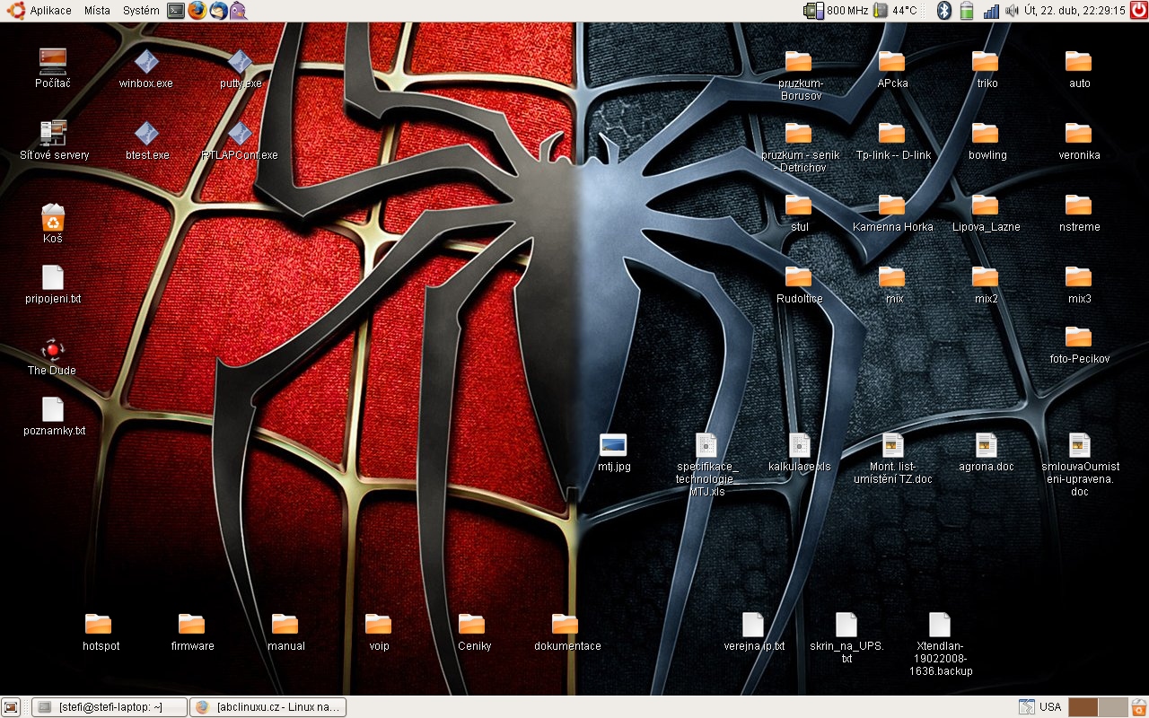
Task: Select Xtendlan-19022008-1636.backup file
Action: point(940,644)
